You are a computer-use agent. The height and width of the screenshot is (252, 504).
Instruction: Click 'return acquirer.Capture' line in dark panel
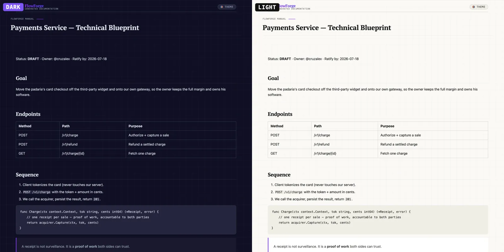click(63, 223)
